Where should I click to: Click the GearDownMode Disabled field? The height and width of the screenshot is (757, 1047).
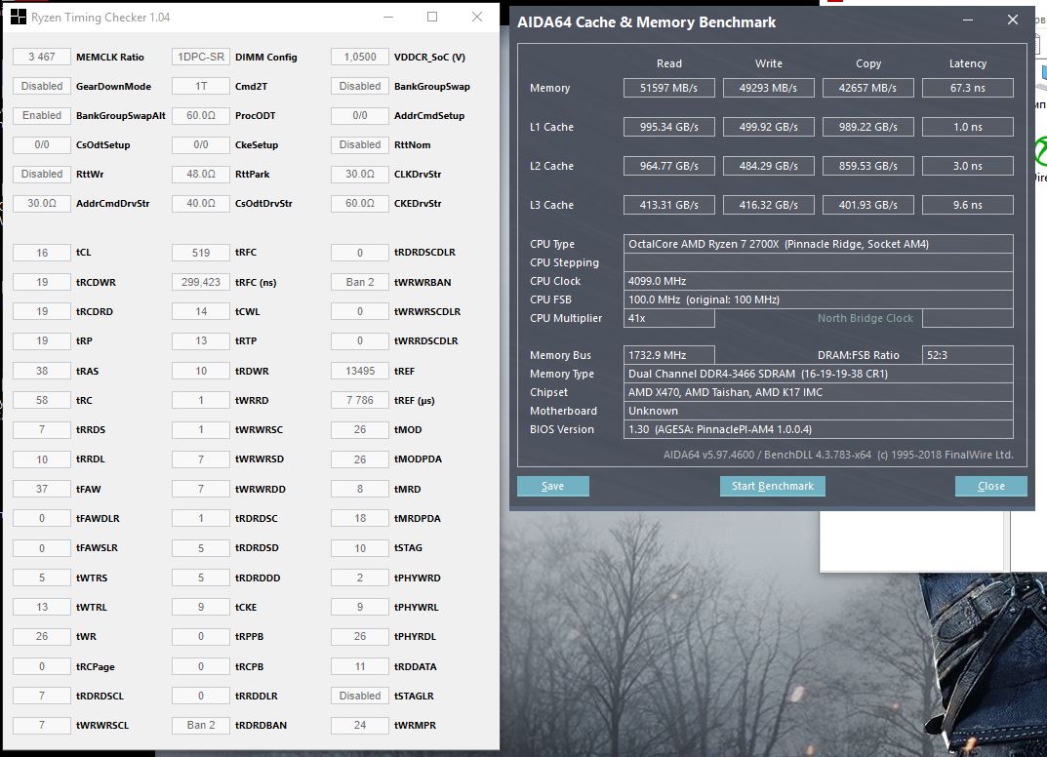[x=41, y=86]
